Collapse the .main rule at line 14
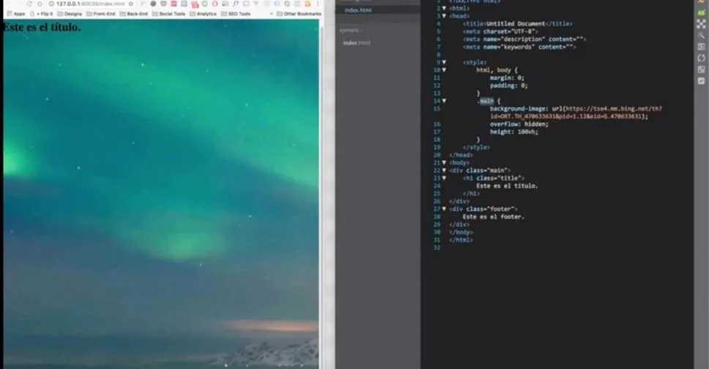 (444, 101)
